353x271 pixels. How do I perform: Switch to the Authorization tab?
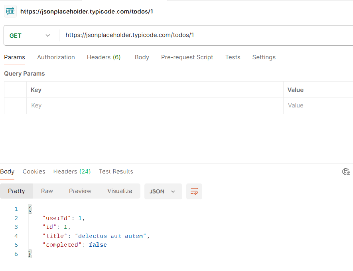[x=56, y=57]
